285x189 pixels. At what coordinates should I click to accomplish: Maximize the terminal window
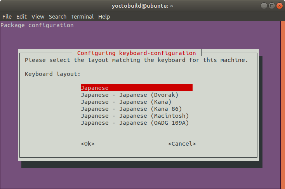pyautogui.click(x=272, y=6)
